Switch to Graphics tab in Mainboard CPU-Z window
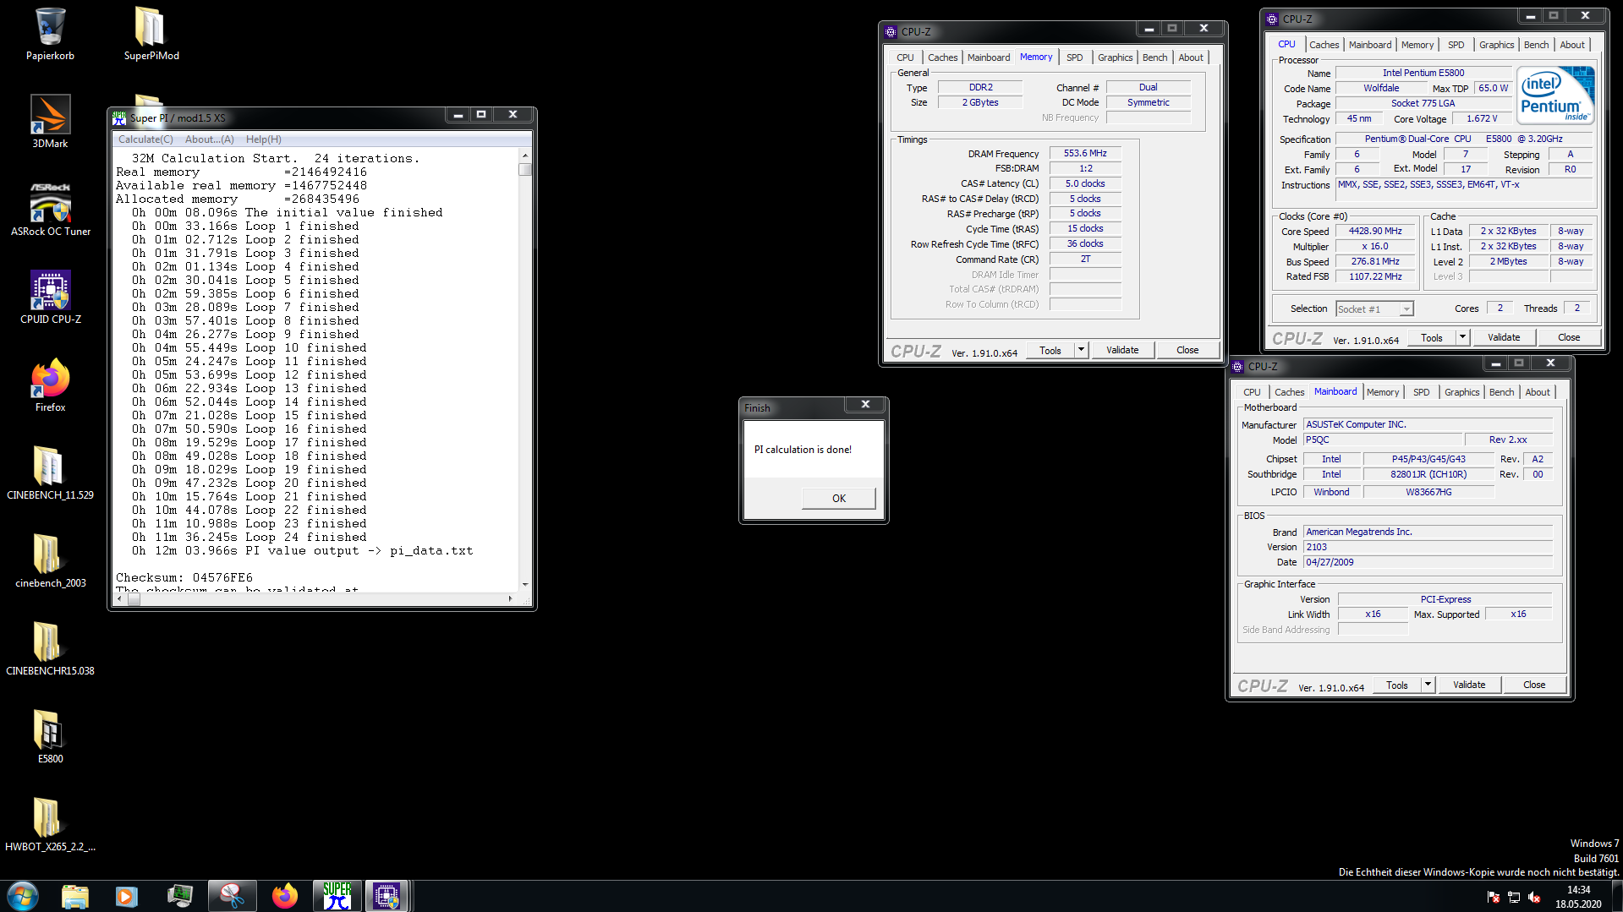This screenshot has height=912, width=1623. pyautogui.click(x=1461, y=392)
